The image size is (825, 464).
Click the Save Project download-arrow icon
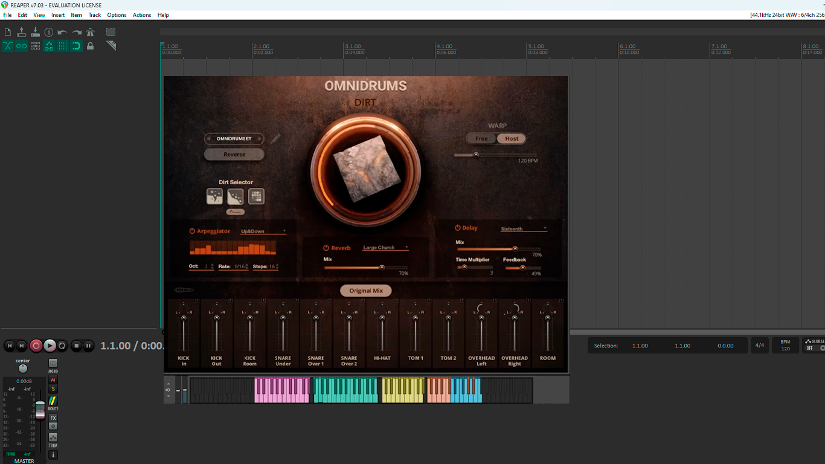[35, 32]
